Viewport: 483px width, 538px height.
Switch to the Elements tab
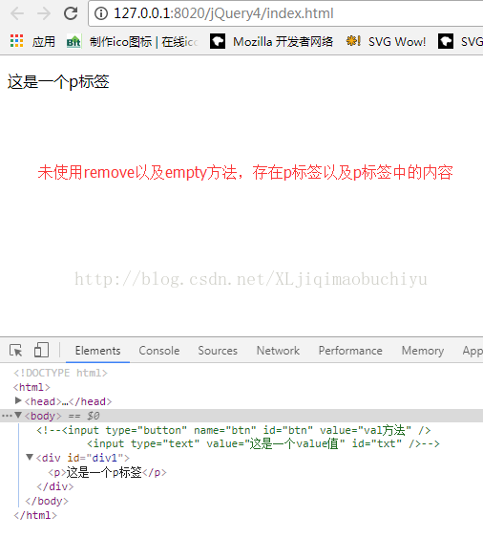[x=97, y=351]
